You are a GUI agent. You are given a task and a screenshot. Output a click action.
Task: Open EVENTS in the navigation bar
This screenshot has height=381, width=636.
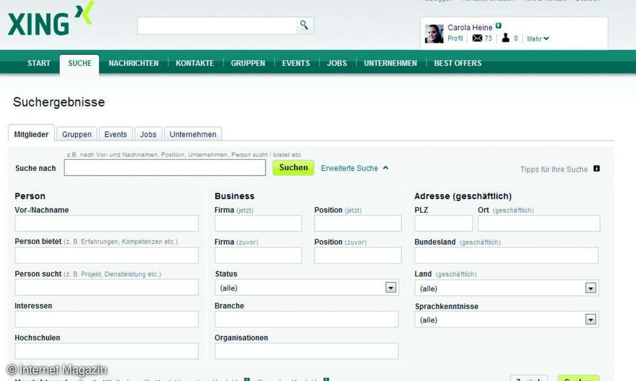296,63
